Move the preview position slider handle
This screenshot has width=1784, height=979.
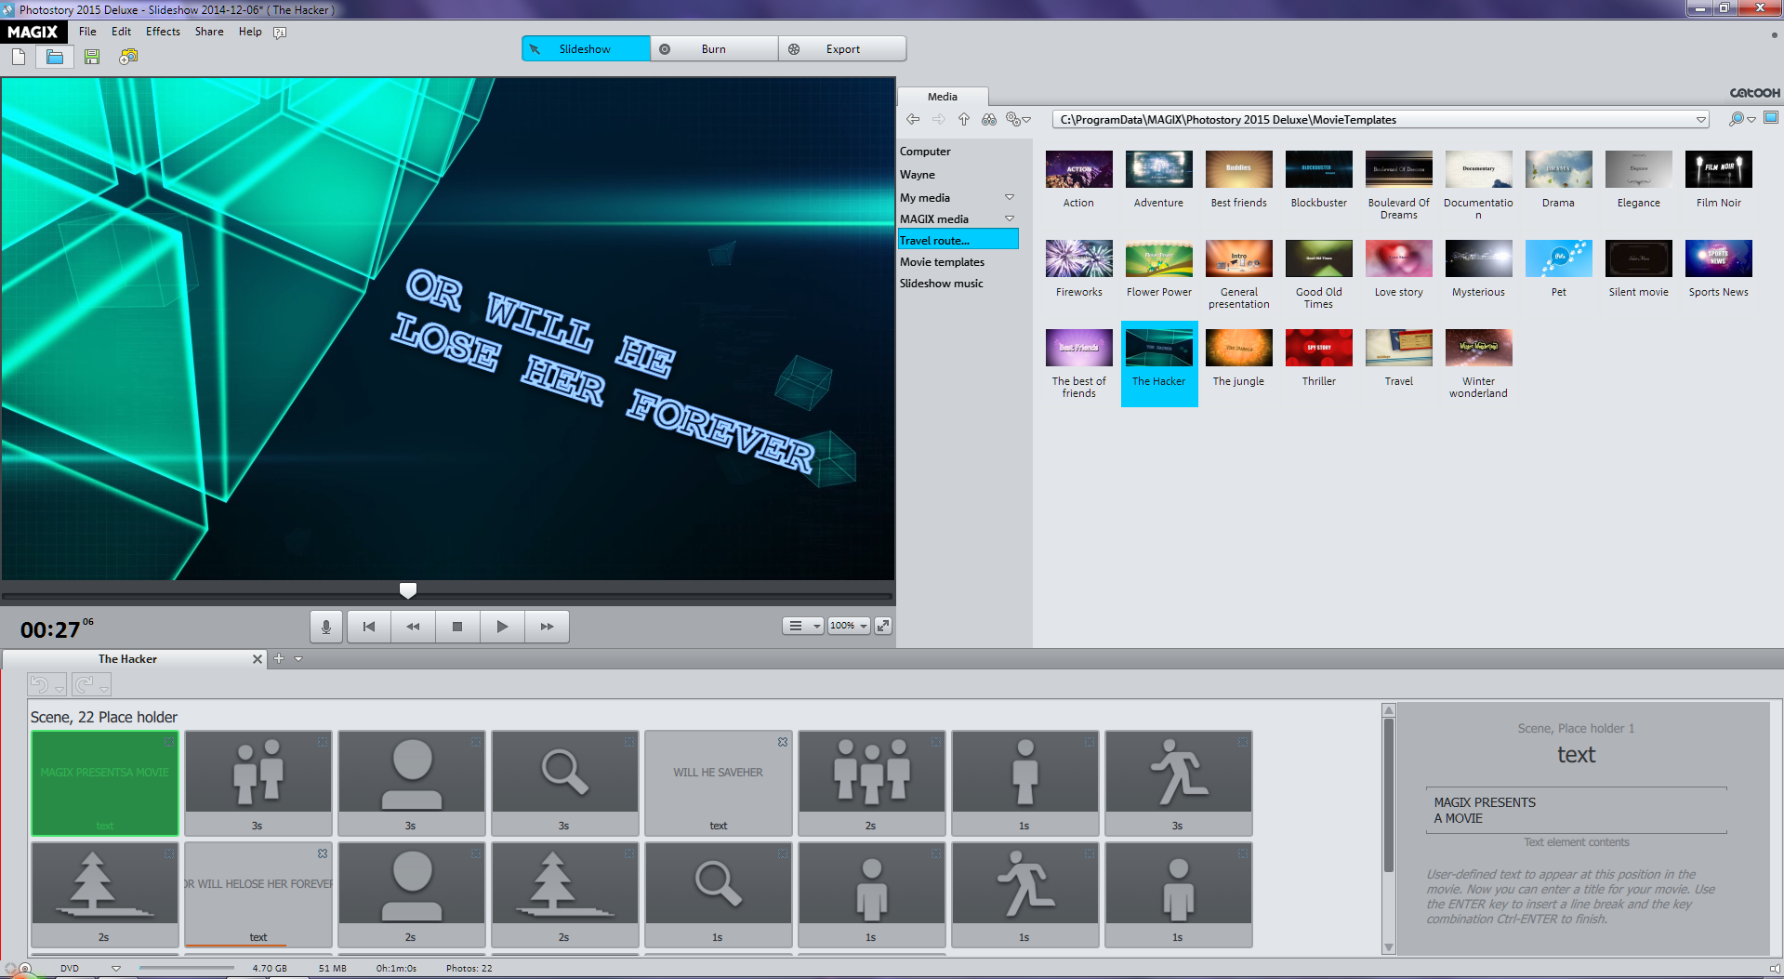408,590
